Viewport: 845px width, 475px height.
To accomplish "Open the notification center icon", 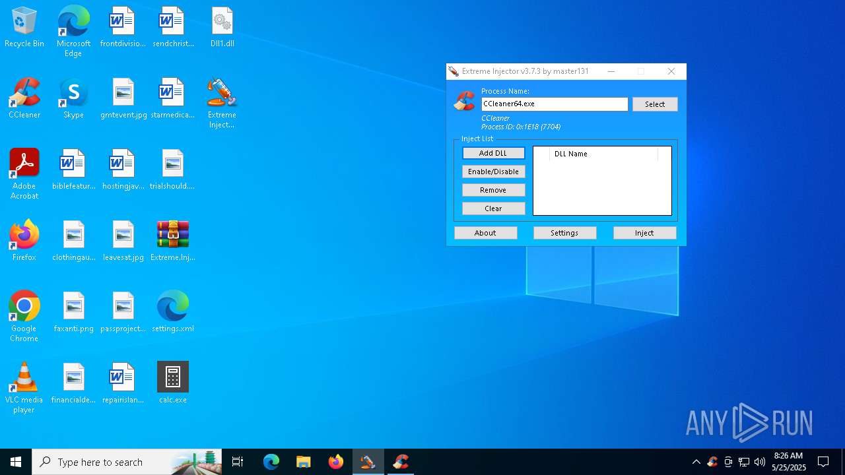I will pyautogui.click(x=823, y=462).
